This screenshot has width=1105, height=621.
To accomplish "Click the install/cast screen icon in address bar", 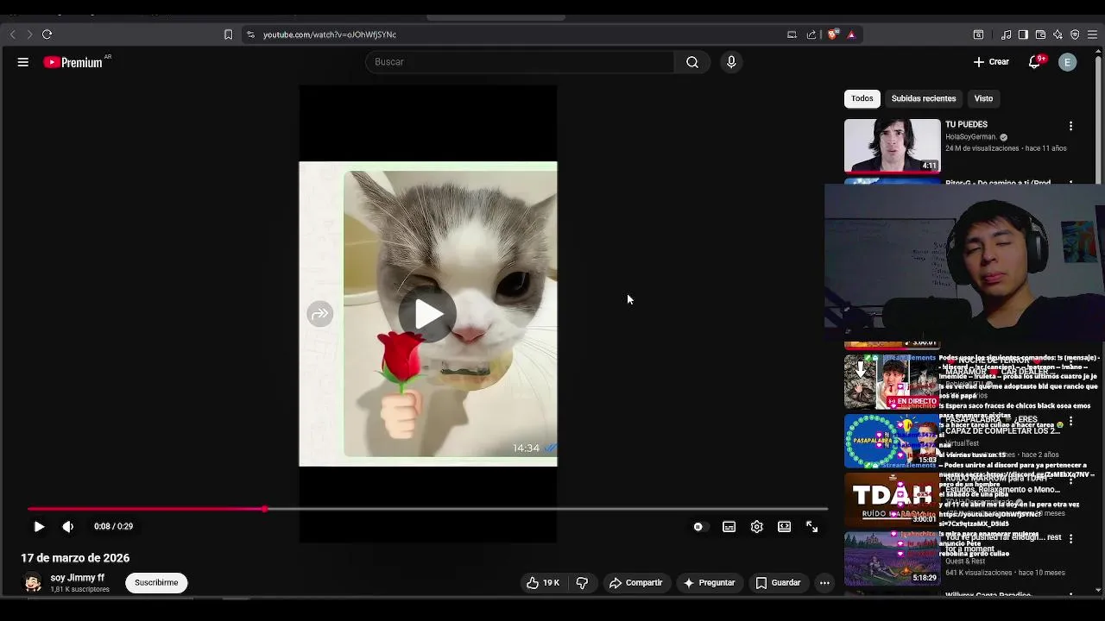I will pyautogui.click(x=792, y=34).
